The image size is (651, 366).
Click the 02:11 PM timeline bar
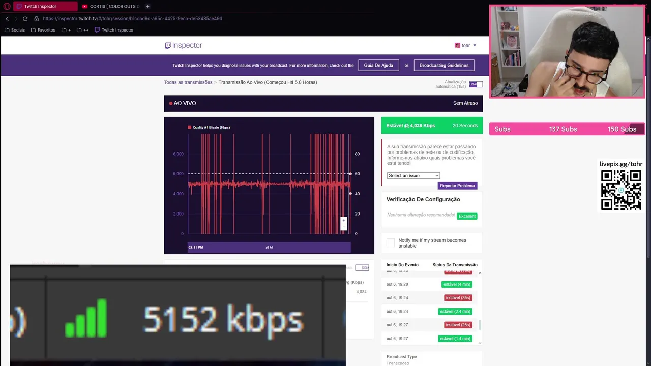tap(269, 247)
